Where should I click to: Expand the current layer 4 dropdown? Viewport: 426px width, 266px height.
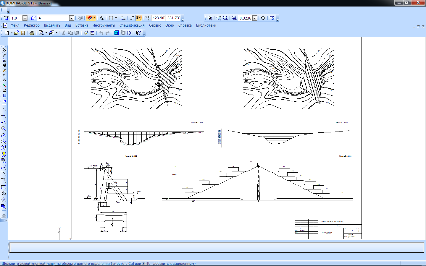72,18
